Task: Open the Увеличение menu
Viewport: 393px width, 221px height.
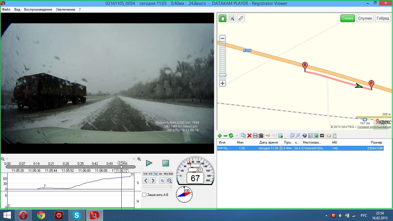Action: pos(66,9)
